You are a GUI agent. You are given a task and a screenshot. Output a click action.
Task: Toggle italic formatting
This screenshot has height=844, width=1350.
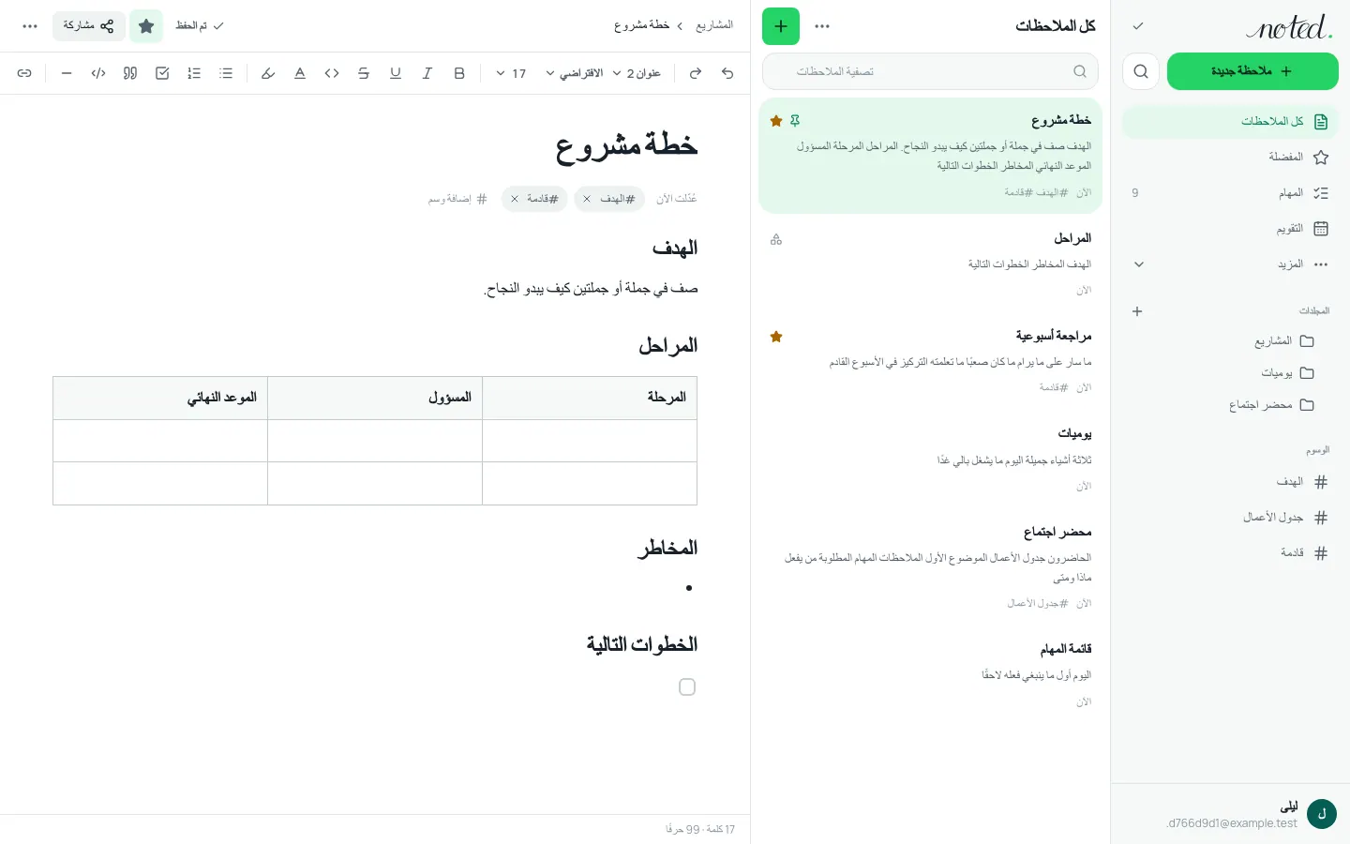pos(427,73)
